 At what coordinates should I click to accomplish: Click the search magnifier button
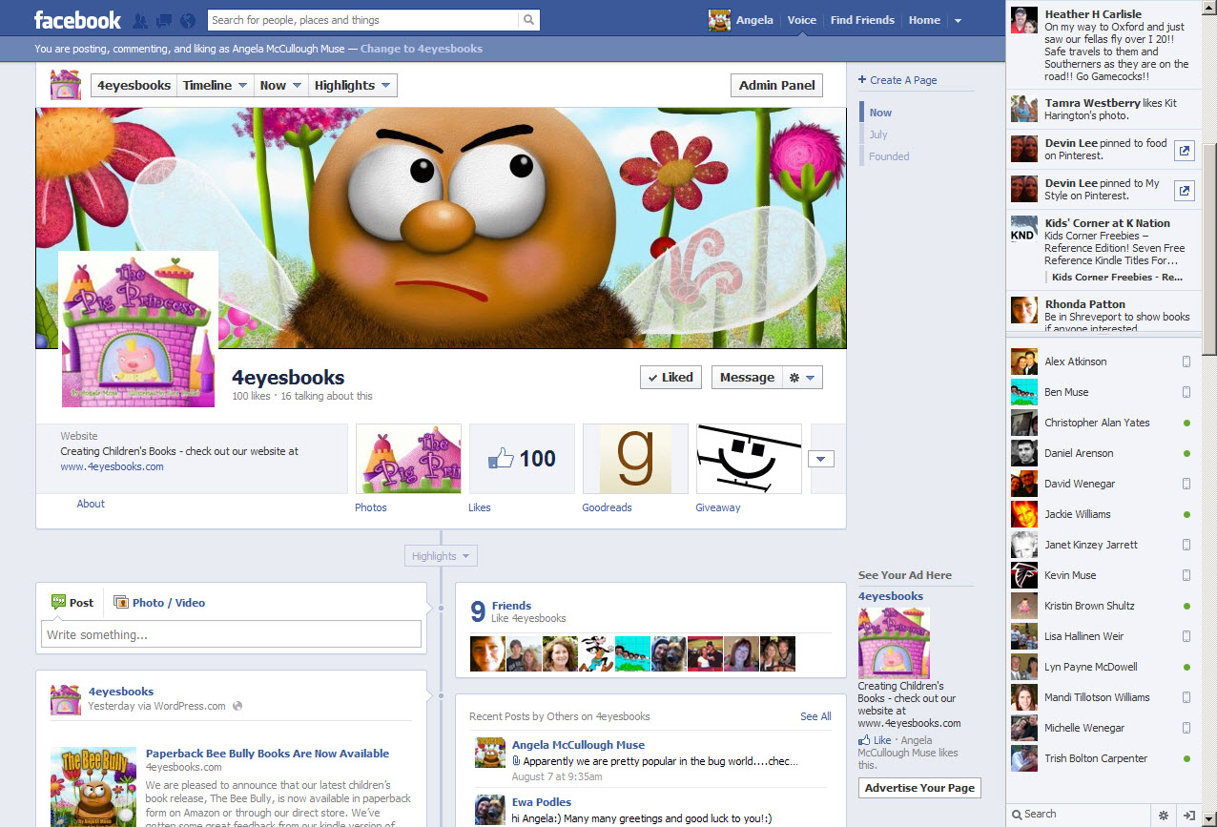pyautogui.click(x=528, y=20)
